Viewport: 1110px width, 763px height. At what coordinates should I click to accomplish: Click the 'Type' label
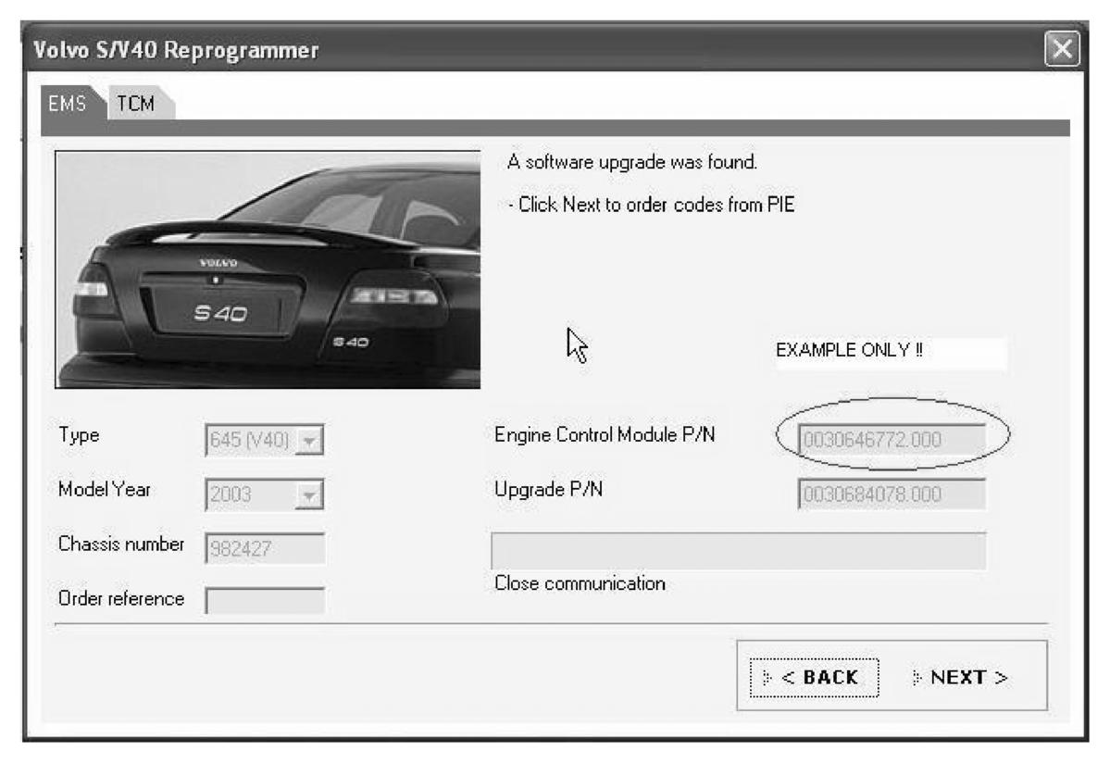[79, 435]
